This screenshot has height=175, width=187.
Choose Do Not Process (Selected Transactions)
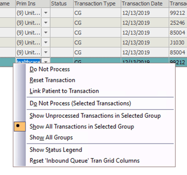[80, 103]
